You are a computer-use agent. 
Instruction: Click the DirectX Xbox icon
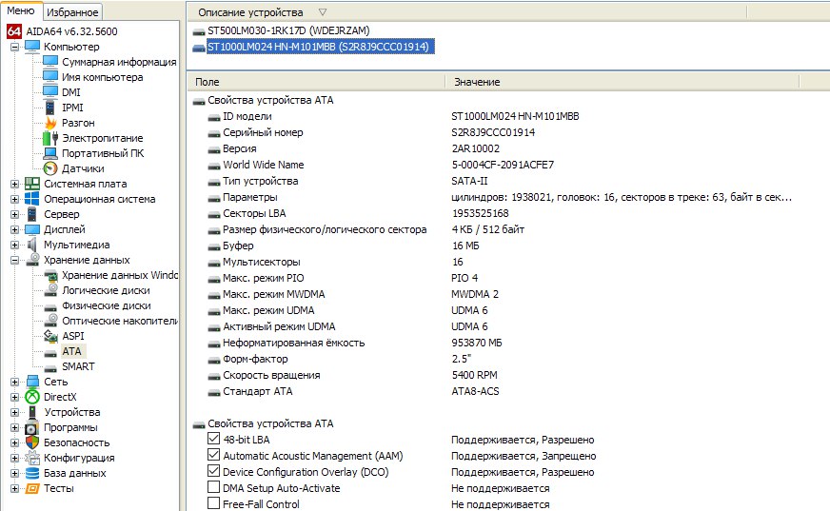coord(32,397)
